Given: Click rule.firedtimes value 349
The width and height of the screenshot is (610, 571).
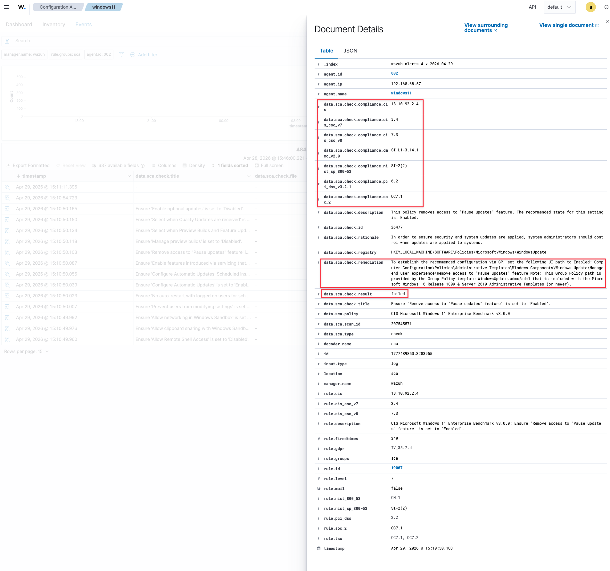Looking at the screenshot, I should click(x=394, y=438).
